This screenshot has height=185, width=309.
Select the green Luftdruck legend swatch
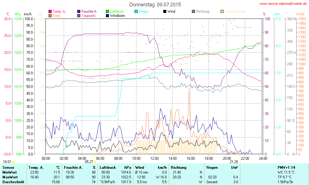click(107, 11)
